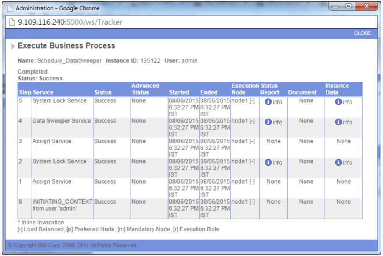Select the Data Sweeper Service row name
The width and height of the screenshot is (383, 256).
point(61,121)
